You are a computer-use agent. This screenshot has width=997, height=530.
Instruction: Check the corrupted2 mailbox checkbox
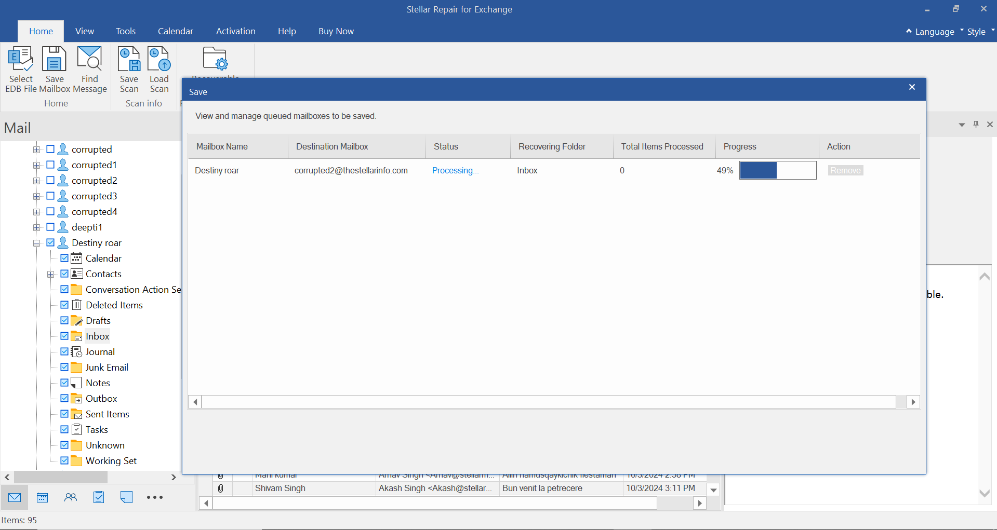[50, 180]
